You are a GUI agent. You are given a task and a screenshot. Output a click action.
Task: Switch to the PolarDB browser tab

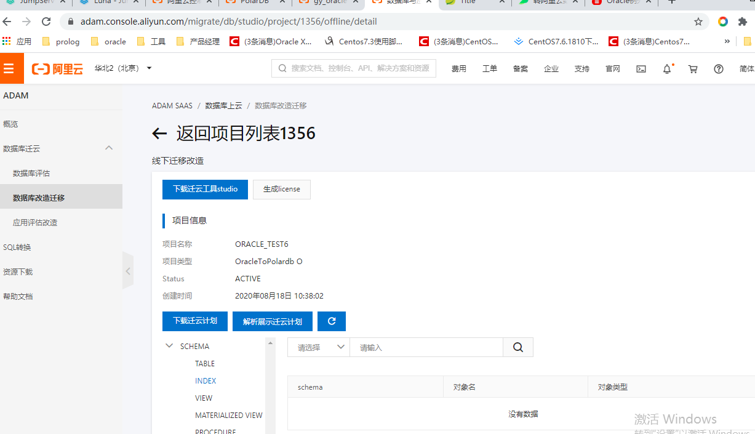click(255, 2)
